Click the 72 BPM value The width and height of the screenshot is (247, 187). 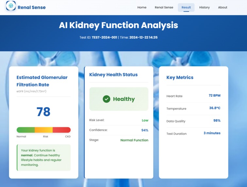pos(215,96)
